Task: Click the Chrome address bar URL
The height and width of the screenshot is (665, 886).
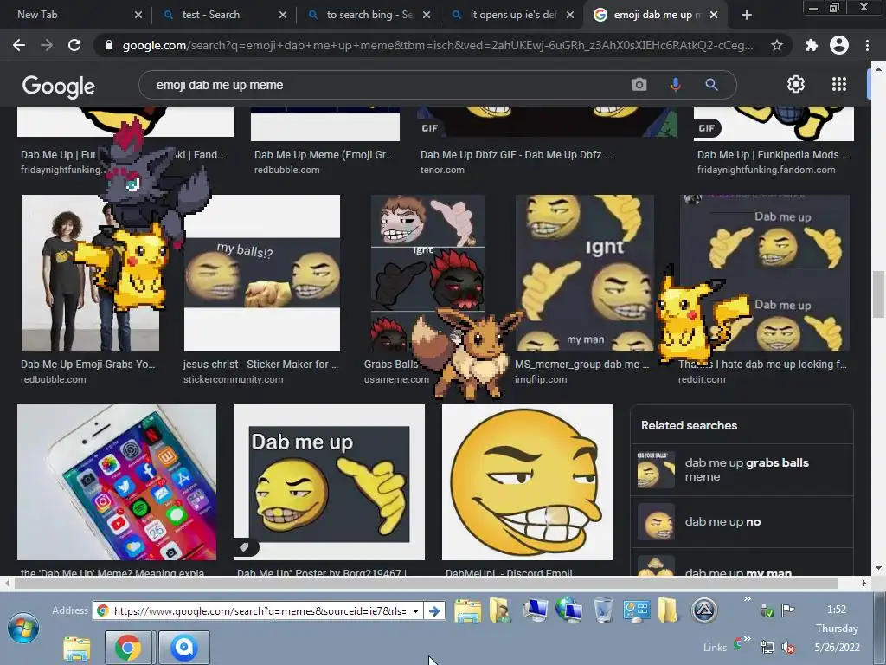Action: [438, 45]
